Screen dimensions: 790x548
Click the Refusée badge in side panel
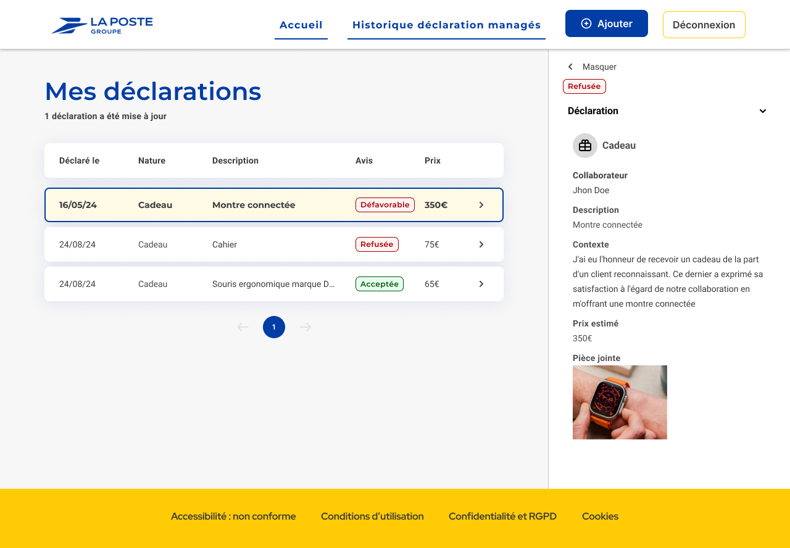click(584, 86)
